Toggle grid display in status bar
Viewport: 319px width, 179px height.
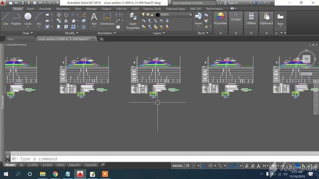[x=187, y=166]
